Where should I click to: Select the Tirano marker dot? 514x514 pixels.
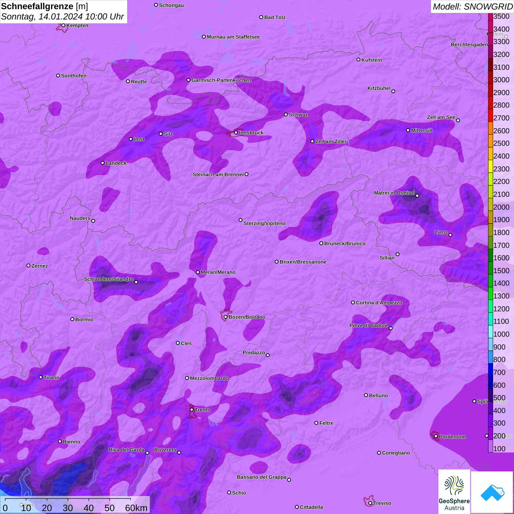(x=41, y=377)
